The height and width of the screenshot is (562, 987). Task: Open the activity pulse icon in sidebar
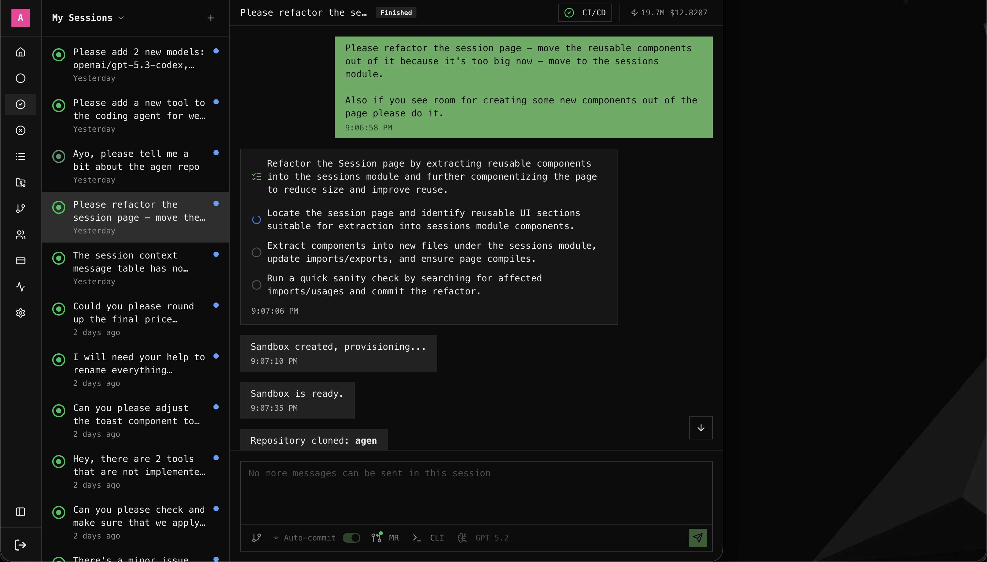[21, 287]
